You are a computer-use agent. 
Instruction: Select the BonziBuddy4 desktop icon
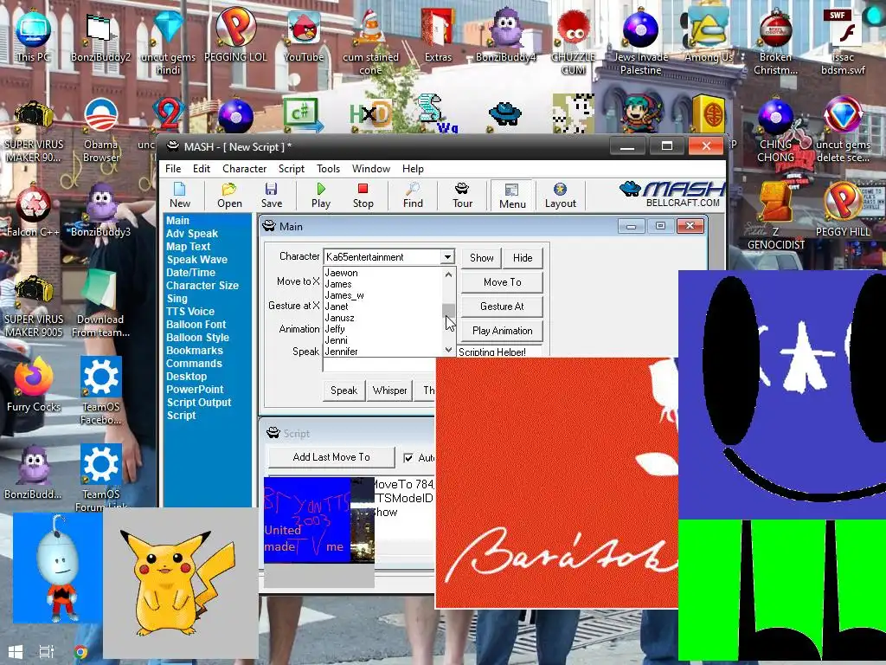505,35
